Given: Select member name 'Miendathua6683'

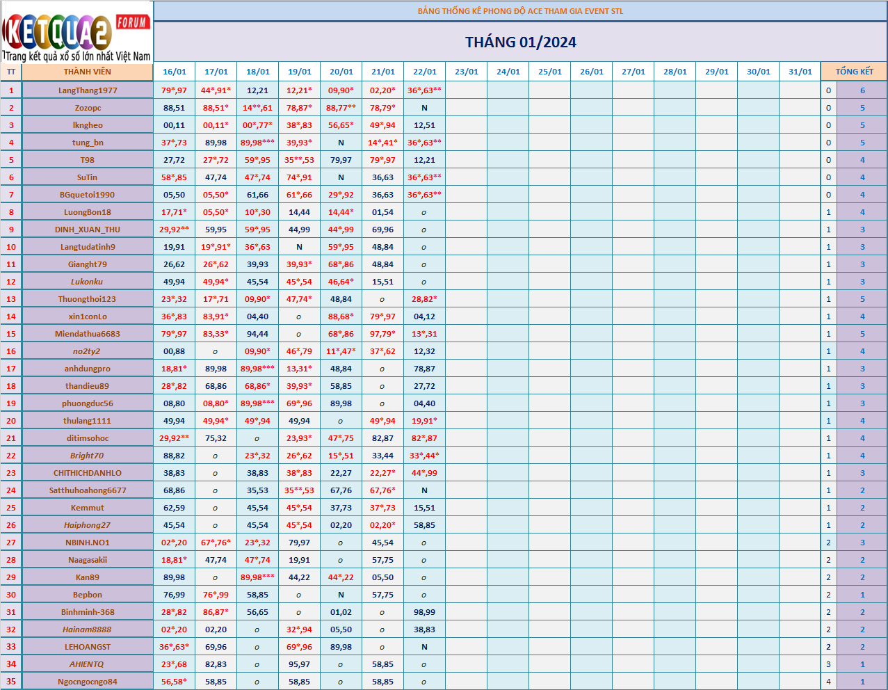Looking at the screenshot, I should coord(88,334).
